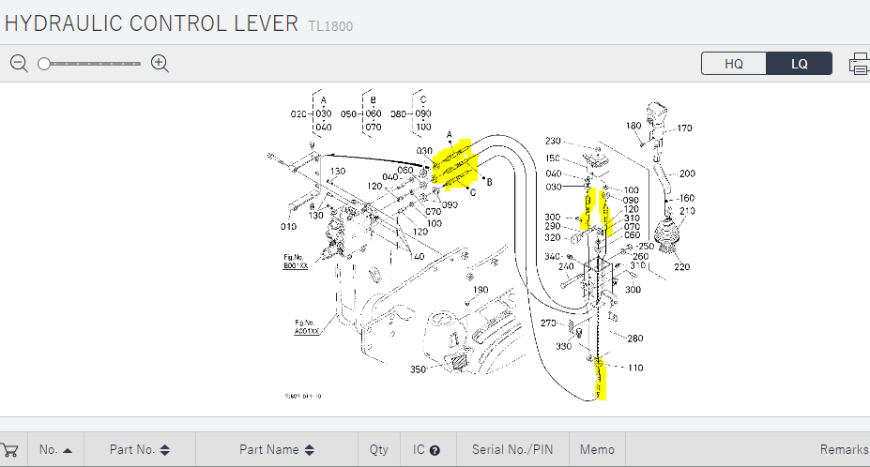Click the Fig.No. B001XX reference
The width and height of the screenshot is (870, 467).
point(296,262)
